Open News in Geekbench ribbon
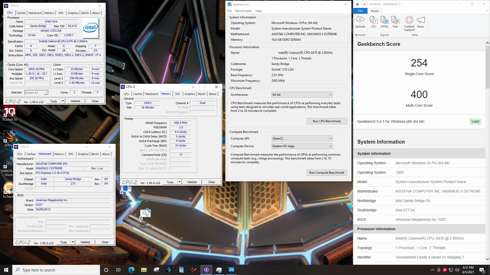Image resolution: width=490 pixels, height=275 pixels. [421, 22]
